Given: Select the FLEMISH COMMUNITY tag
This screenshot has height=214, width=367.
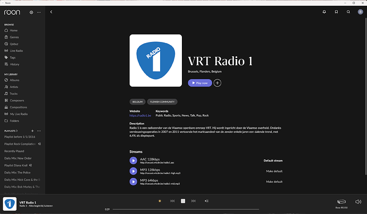Looking at the screenshot, I should coord(162,102).
